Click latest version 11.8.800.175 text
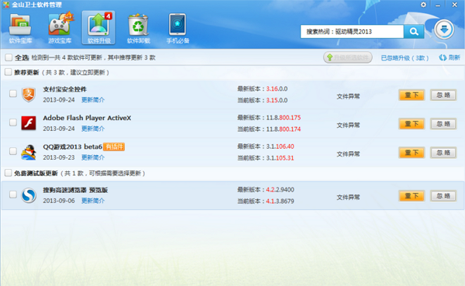The width and height of the screenshot is (465, 286). [283, 118]
